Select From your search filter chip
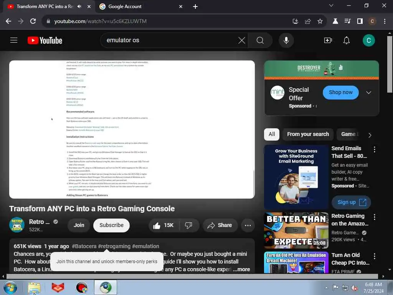393x295 pixels. pyautogui.click(x=308, y=134)
